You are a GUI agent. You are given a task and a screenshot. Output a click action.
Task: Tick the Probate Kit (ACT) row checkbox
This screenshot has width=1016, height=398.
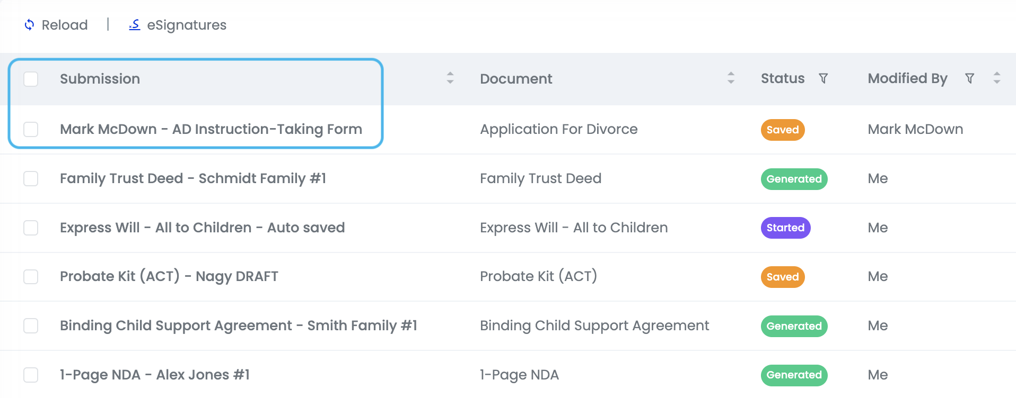click(x=31, y=277)
